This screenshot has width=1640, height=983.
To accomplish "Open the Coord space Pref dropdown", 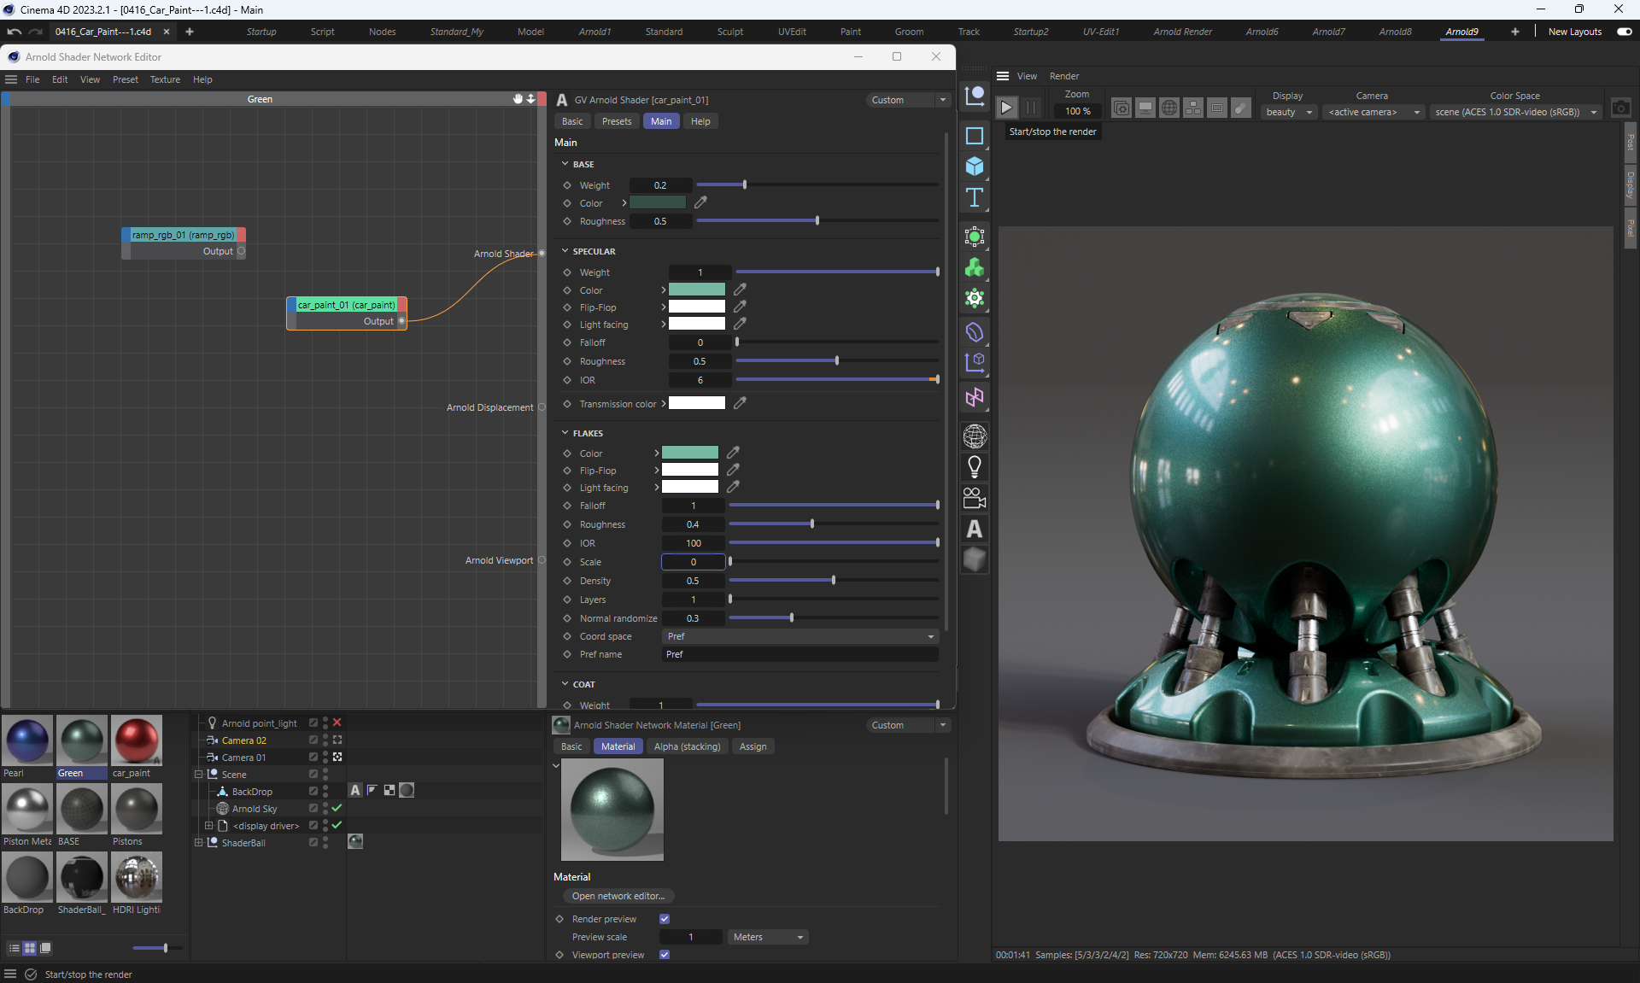I will point(799,636).
